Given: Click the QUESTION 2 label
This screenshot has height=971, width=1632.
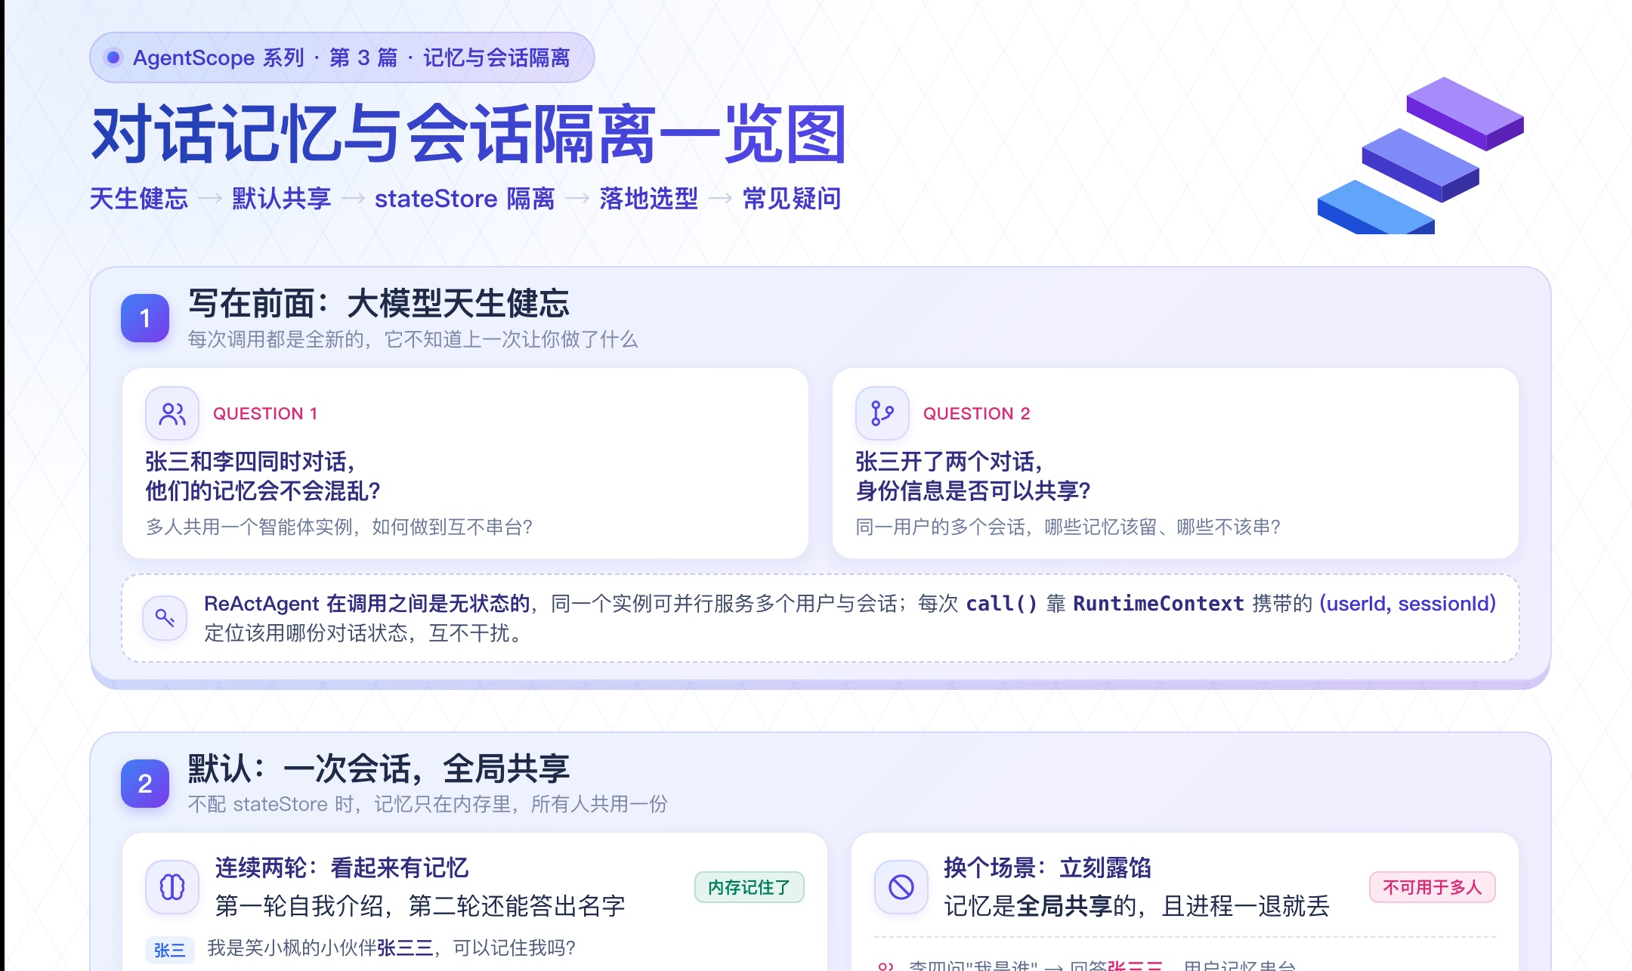Looking at the screenshot, I should tap(976, 413).
